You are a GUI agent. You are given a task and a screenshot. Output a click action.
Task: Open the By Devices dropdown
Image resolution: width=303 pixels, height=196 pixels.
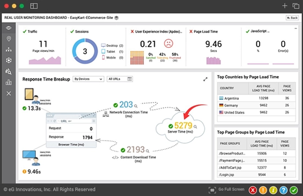[89, 79]
